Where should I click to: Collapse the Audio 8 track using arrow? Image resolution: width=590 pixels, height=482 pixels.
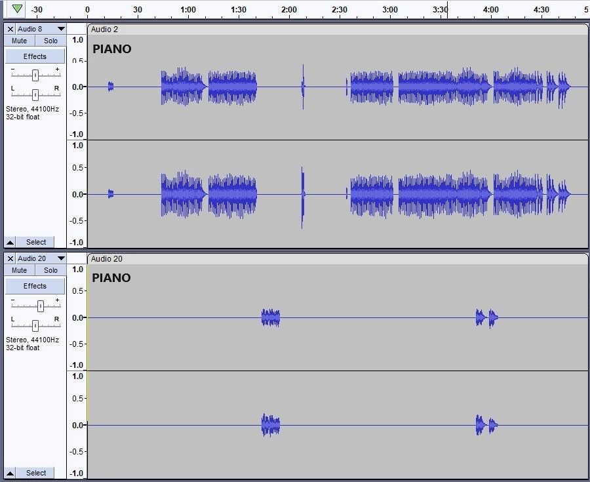10,242
